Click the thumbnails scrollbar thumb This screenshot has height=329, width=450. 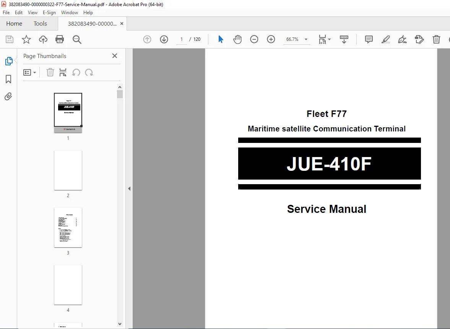120,94
